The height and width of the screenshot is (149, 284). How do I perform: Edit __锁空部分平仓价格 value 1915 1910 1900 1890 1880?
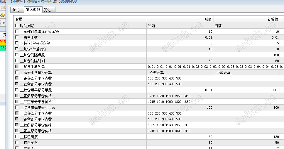click(215, 102)
